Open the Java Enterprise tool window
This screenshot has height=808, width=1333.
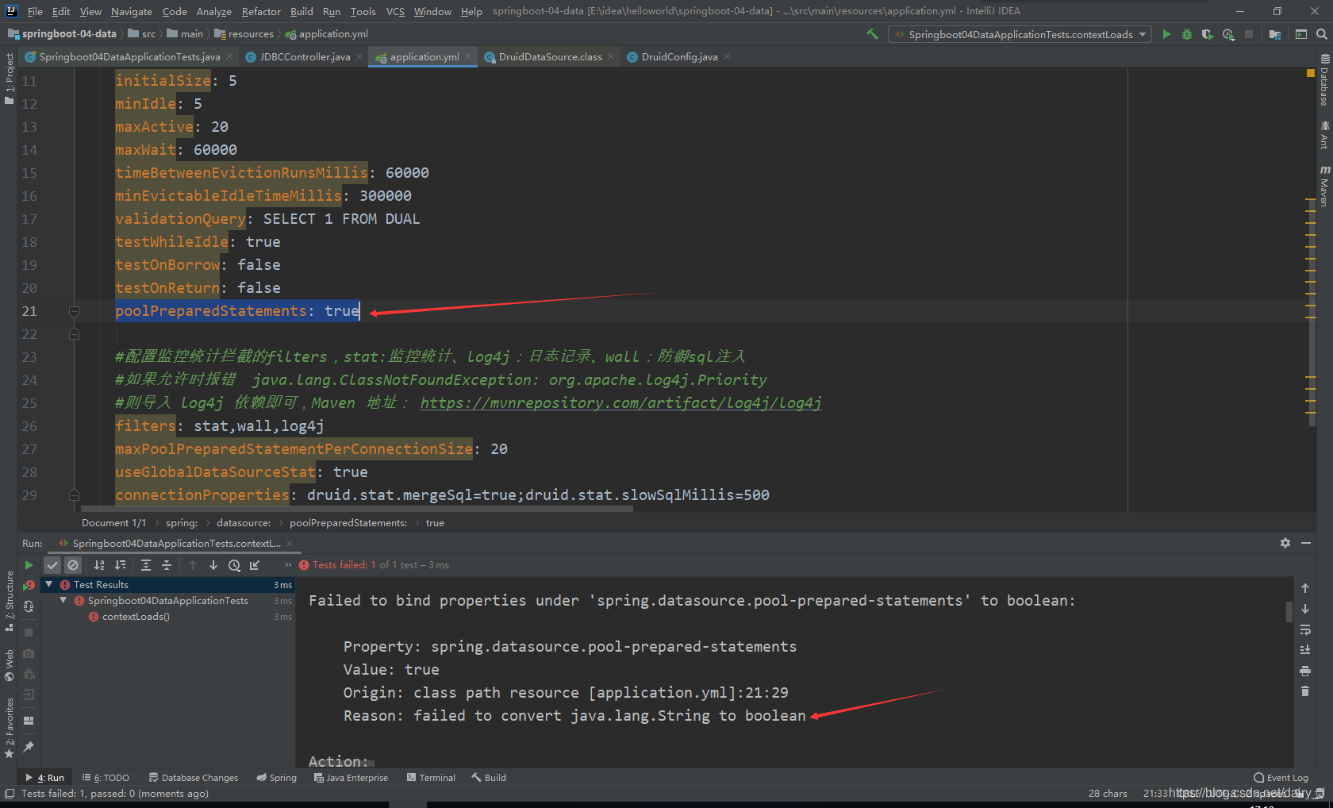coord(351,778)
